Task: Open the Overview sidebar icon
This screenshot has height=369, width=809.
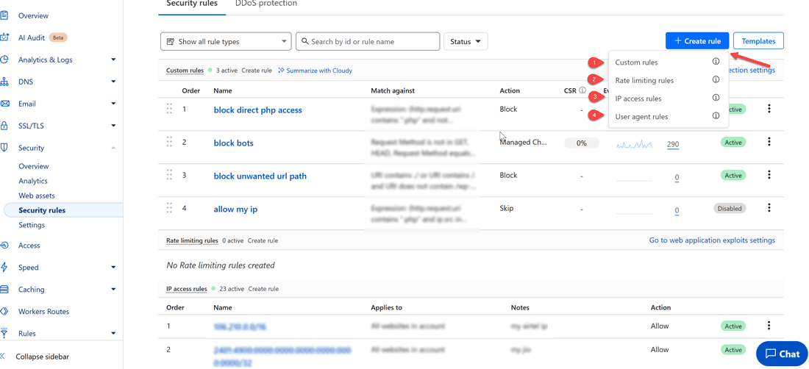Action: pyautogui.click(x=4, y=15)
